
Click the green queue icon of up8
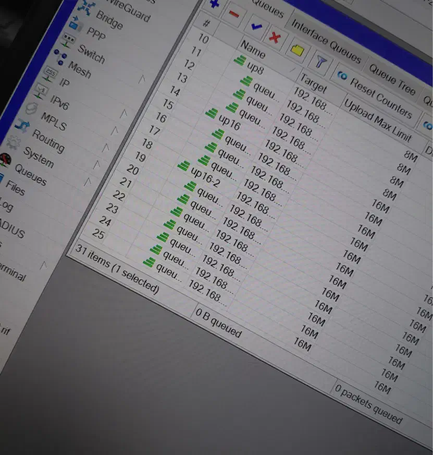(240, 61)
